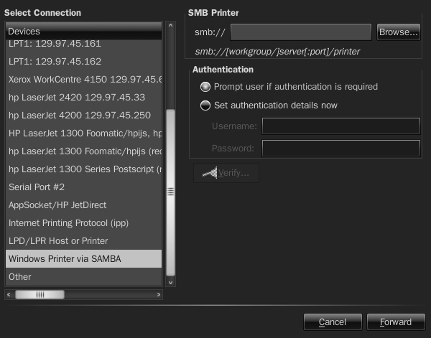Select hp LaserJet 4200 129.97.45.250
Viewport: 431px width, 338px height.
point(83,115)
